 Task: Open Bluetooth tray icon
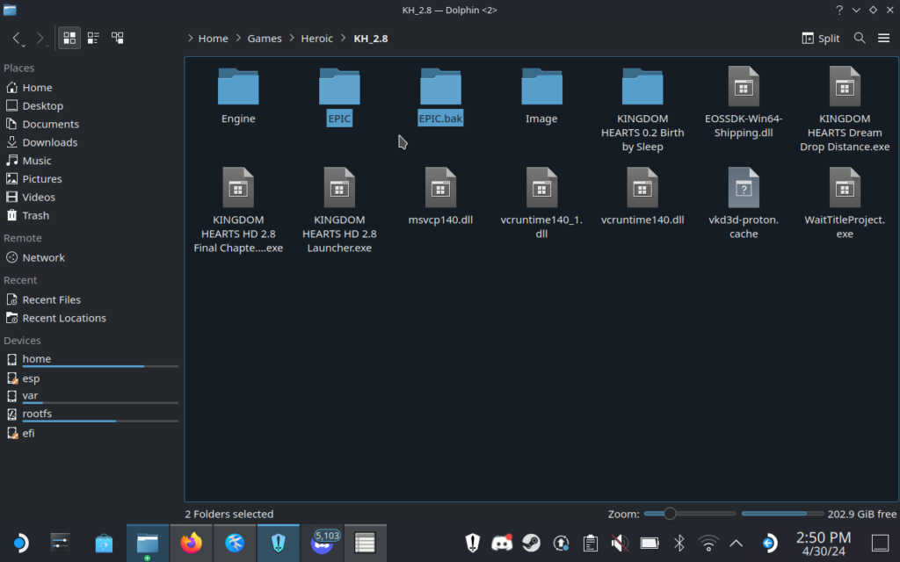[x=679, y=543]
